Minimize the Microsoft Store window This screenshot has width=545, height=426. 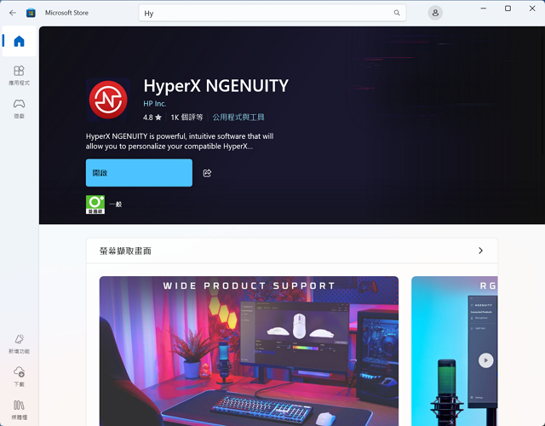coord(483,9)
